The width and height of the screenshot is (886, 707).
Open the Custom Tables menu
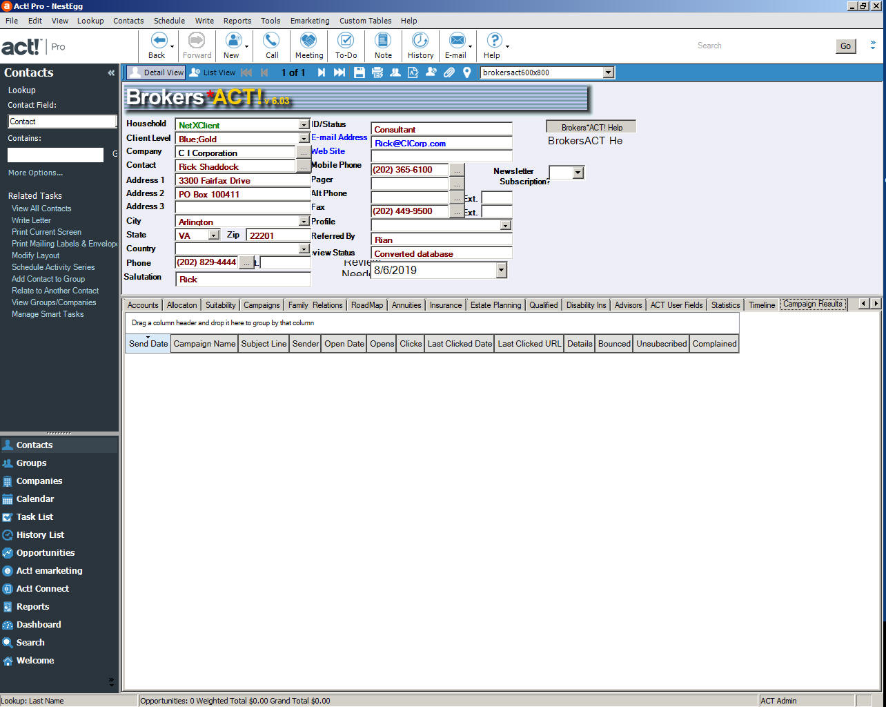pyautogui.click(x=365, y=21)
